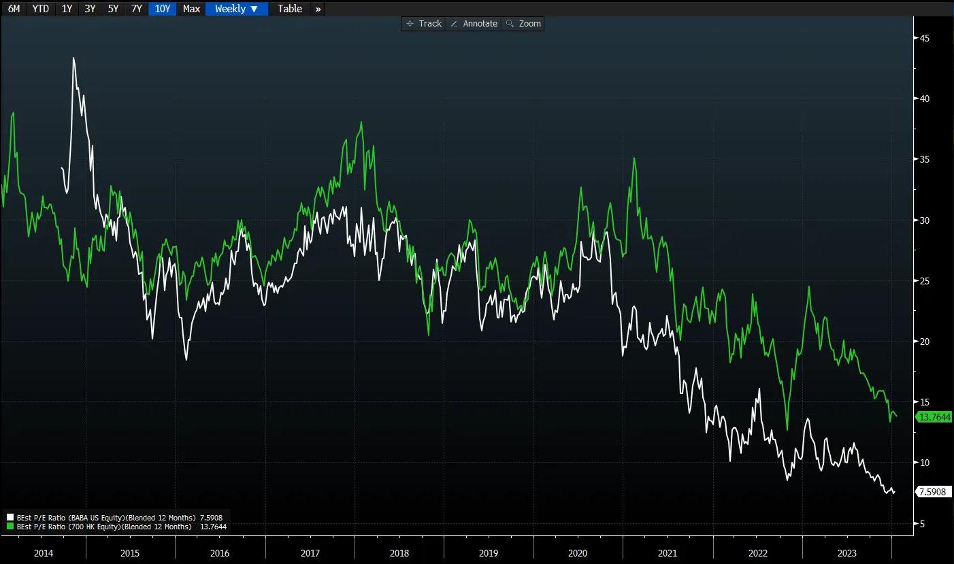
Task: Select the 7Y time range
Action: (x=136, y=9)
